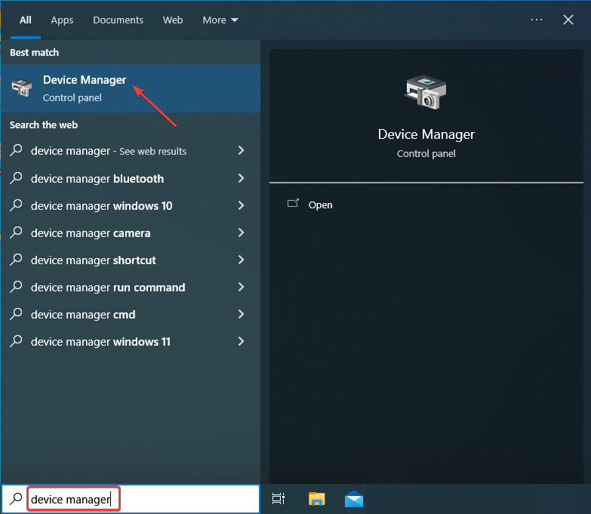Expand arrow for device manager cmd

[x=242, y=314]
